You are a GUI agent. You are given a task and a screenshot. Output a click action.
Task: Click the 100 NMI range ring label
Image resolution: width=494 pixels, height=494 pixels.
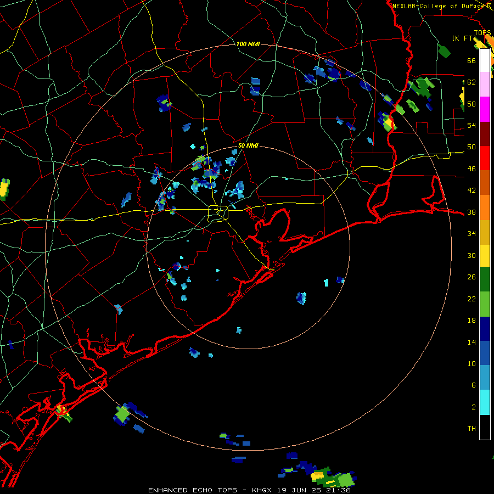248,44
